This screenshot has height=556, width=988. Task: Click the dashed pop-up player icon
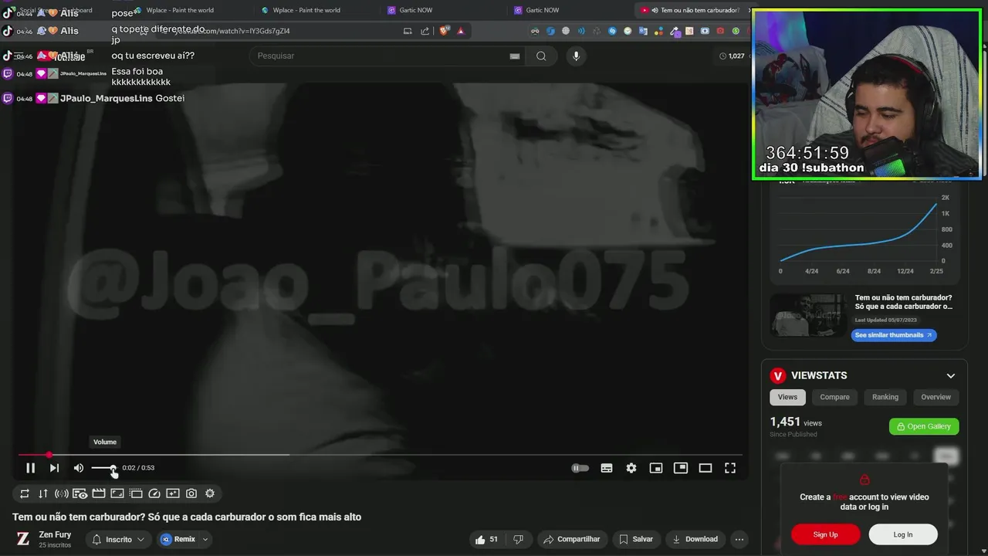(x=136, y=493)
